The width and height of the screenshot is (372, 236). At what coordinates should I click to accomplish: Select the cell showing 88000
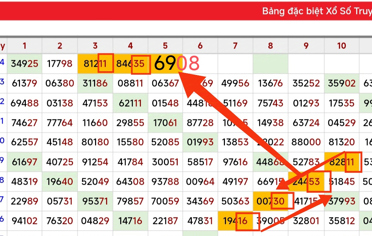point(306,142)
